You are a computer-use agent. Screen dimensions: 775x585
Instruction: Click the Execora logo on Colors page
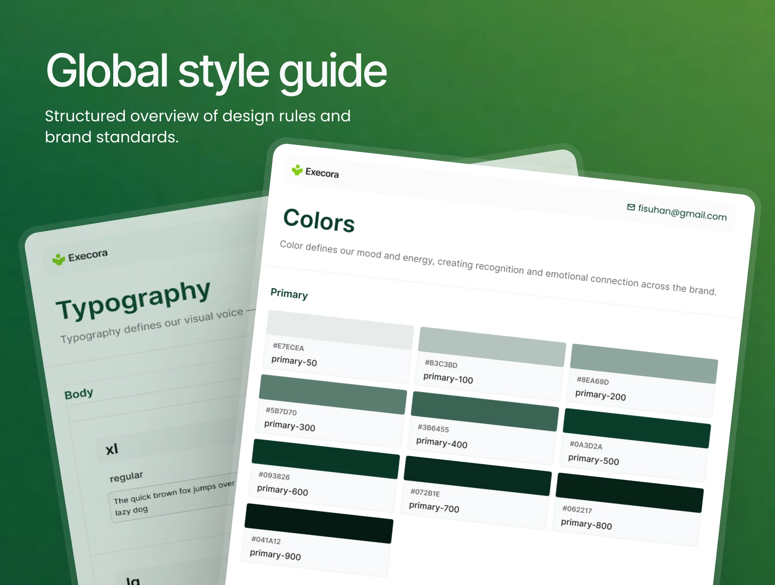tap(315, 172)
